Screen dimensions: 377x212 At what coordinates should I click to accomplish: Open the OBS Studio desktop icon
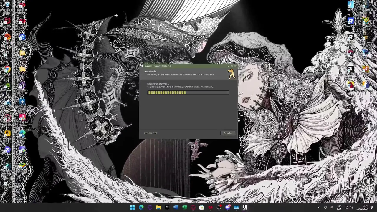click(x=7, y=184)
